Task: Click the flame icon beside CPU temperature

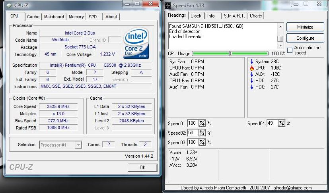Action: point(252,68)
